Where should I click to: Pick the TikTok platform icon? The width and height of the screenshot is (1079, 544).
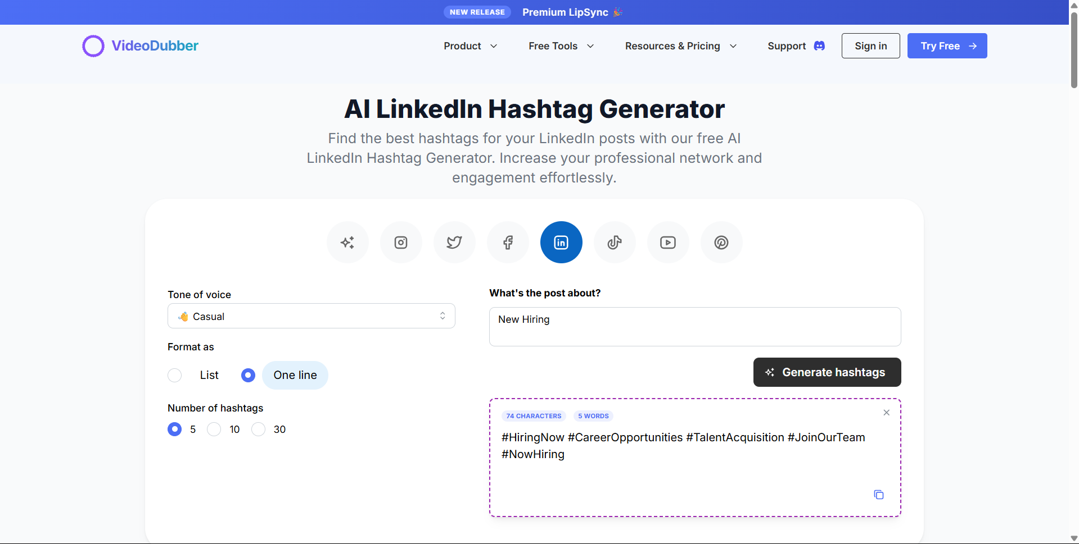coord(615,243)
